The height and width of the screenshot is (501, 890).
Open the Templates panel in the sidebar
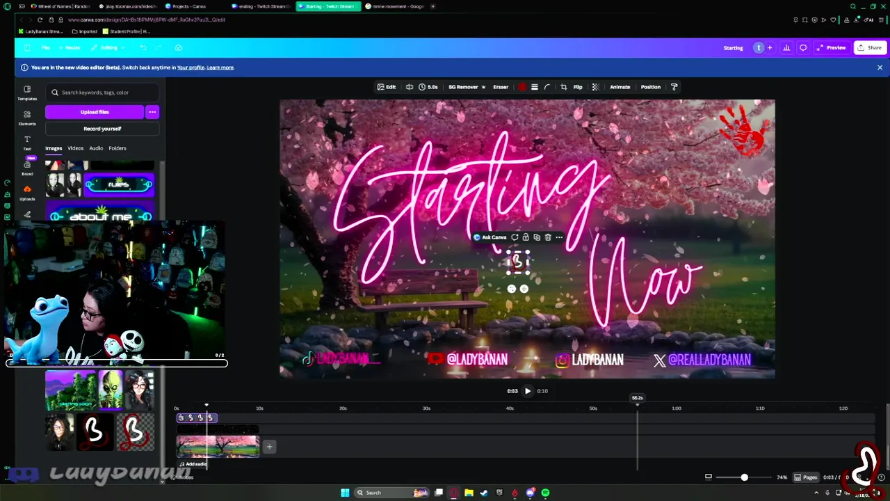tap(27, 93)
